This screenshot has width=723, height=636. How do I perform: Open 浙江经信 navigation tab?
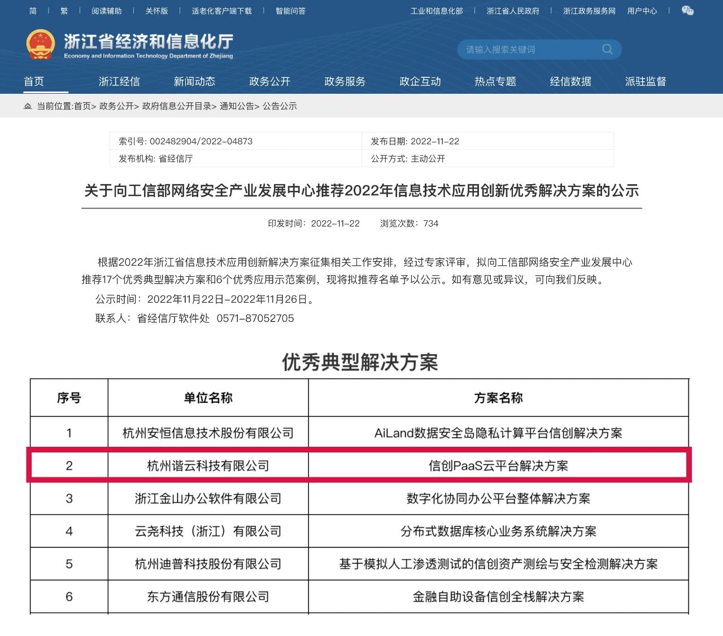(x=119, y=81)
